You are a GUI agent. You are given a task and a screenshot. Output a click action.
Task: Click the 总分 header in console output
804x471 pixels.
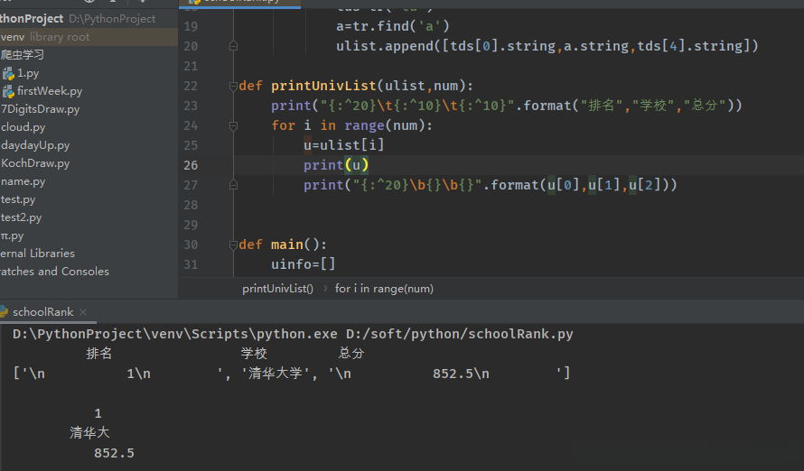pos(351,354)
